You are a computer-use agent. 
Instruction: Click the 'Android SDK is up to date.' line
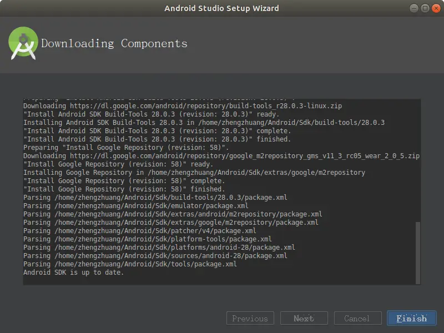point(74,273)
